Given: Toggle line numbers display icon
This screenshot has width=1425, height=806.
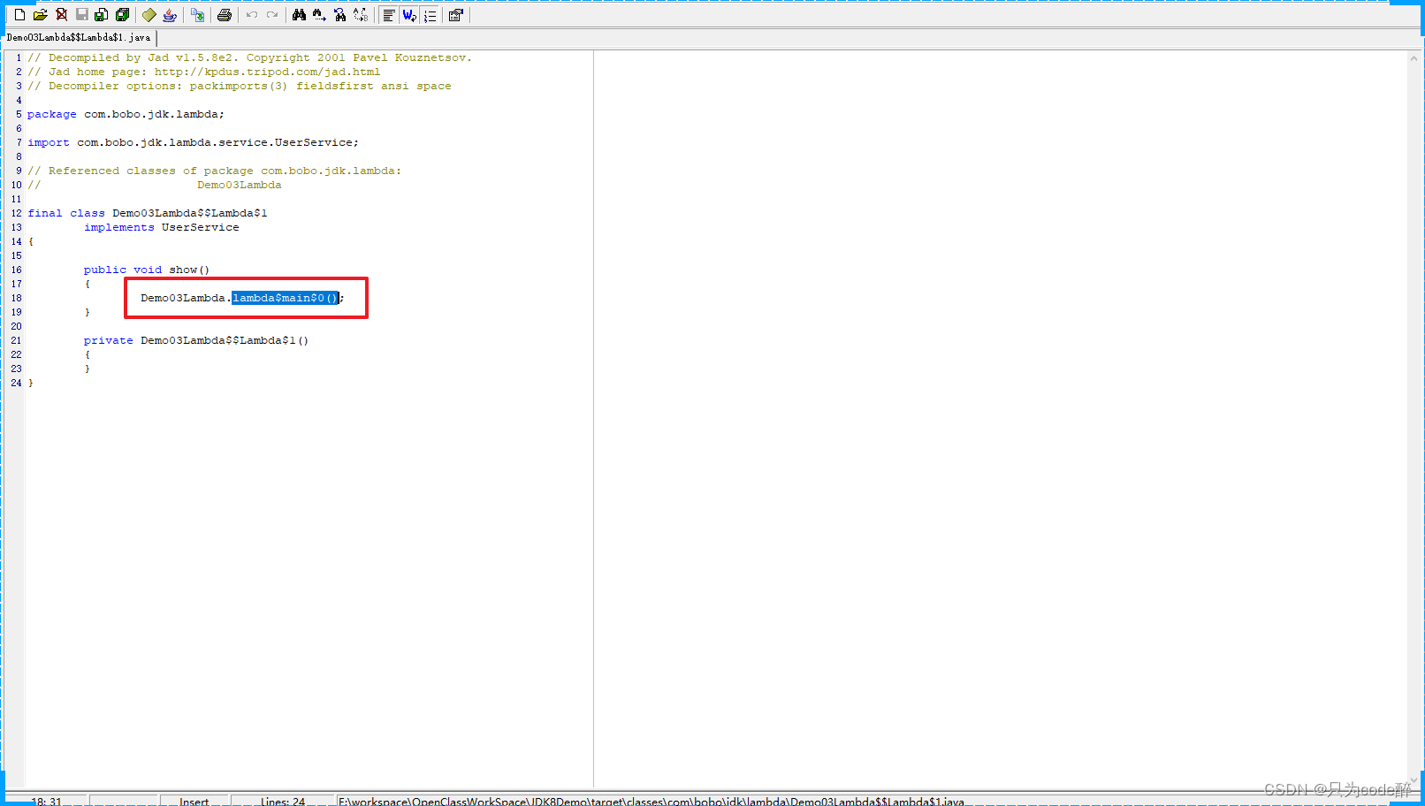Looking at the screenshot, I should pyautogui.click(x=430, y=15).
